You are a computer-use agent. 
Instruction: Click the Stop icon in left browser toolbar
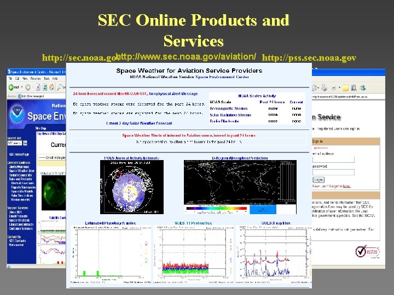click(x=38, y=87)
